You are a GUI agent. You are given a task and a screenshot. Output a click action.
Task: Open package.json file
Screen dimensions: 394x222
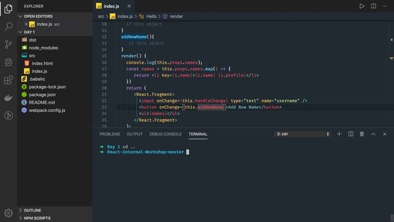tap(42, 94)
